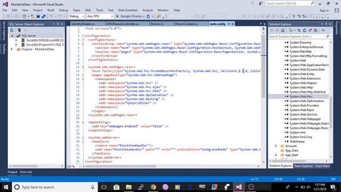Select the App_Data folder
The image size is (341, 192).
[291, 150]
